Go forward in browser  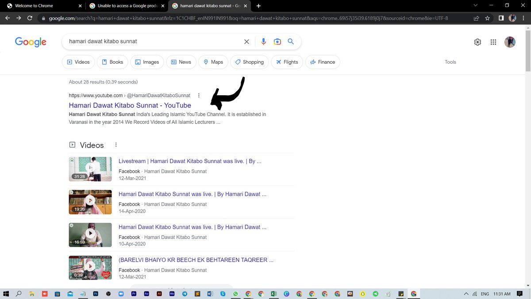point(19,18)
